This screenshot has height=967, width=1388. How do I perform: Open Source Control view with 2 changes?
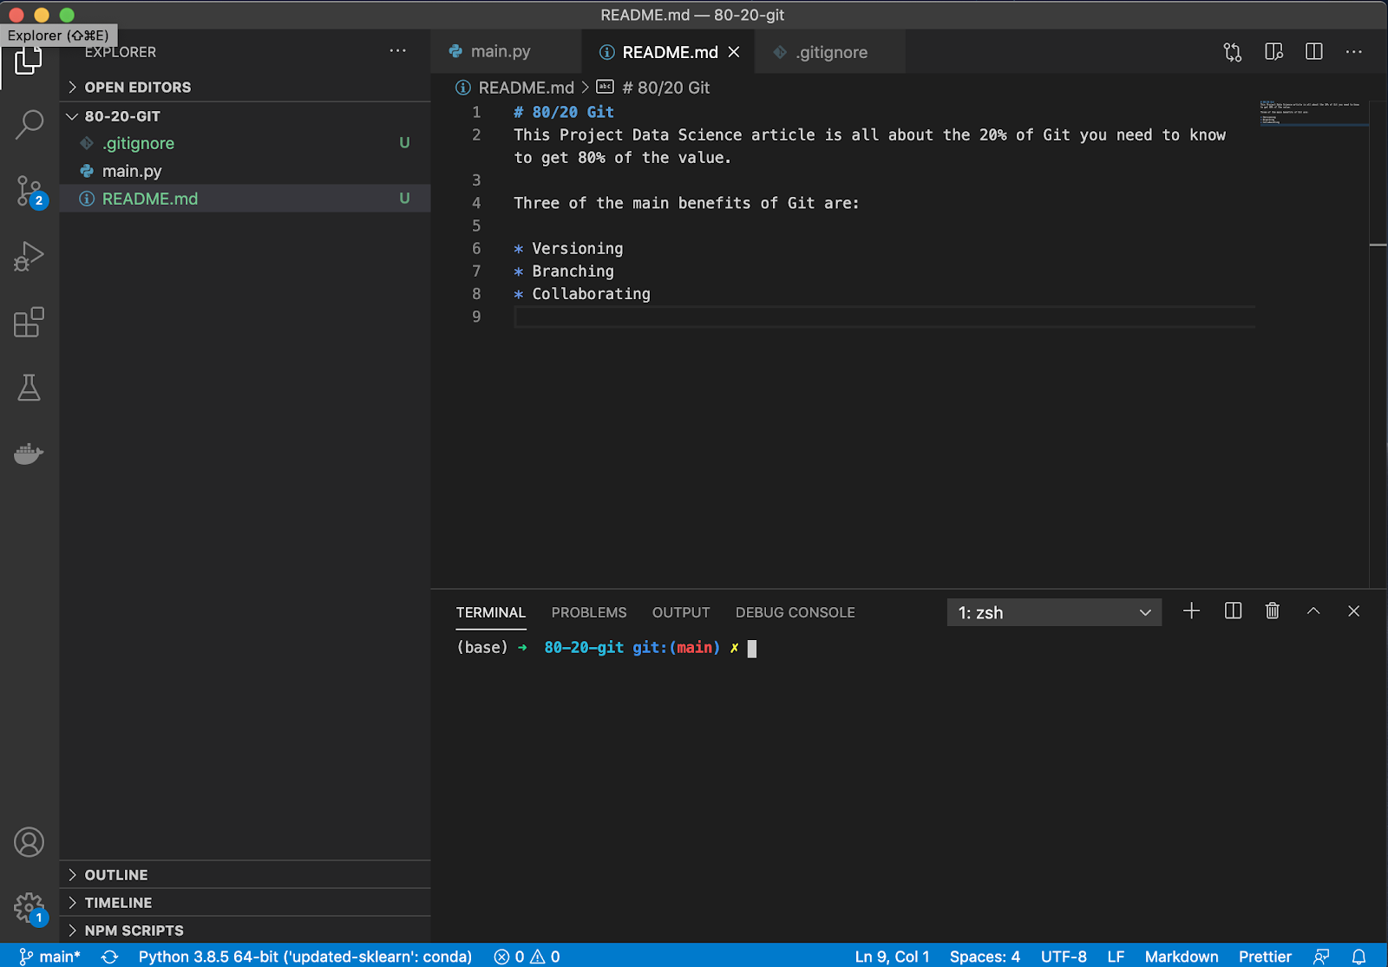click(29, 191)
